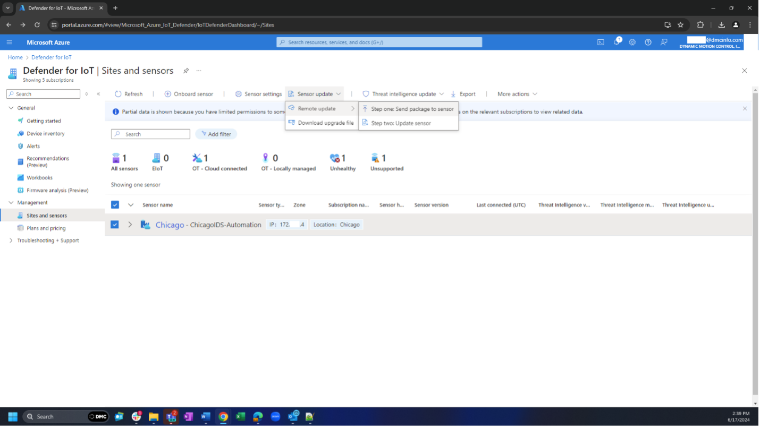The height and width of the screenshot is (428, 760).
Task: Open Getting started page
Action: 44,121
